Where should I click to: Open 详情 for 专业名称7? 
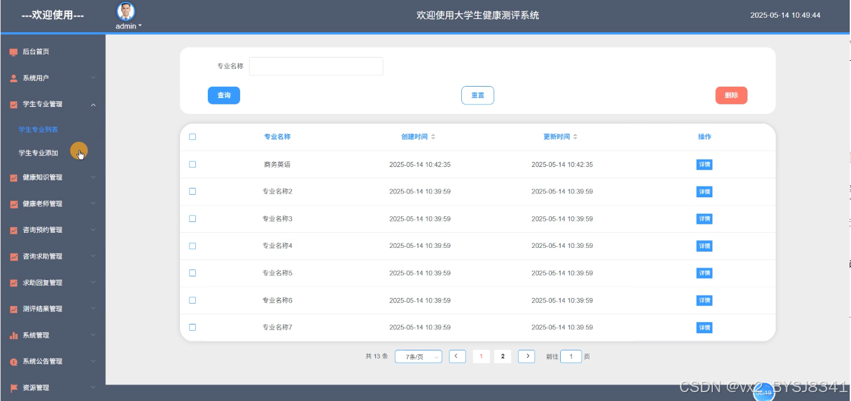click(x=704, y=328)
